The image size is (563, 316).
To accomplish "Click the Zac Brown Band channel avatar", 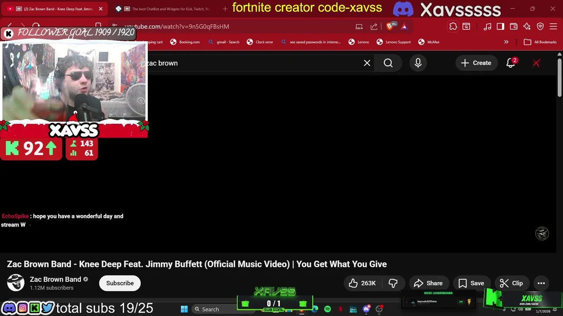I will pyautogui.click(x=16, y=283).
